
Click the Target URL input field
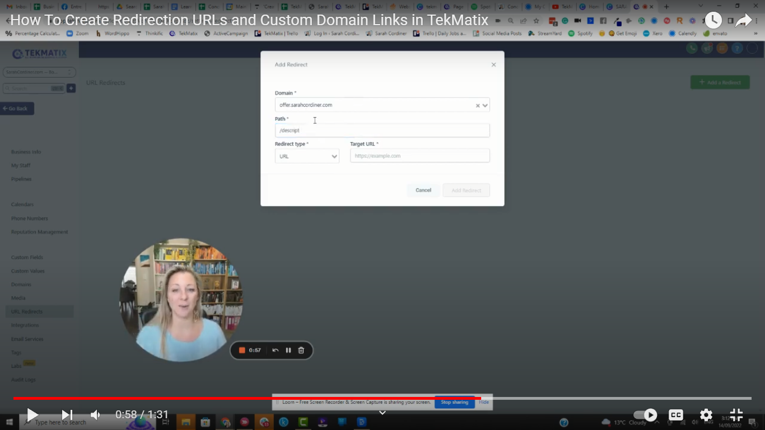point(420,156)
